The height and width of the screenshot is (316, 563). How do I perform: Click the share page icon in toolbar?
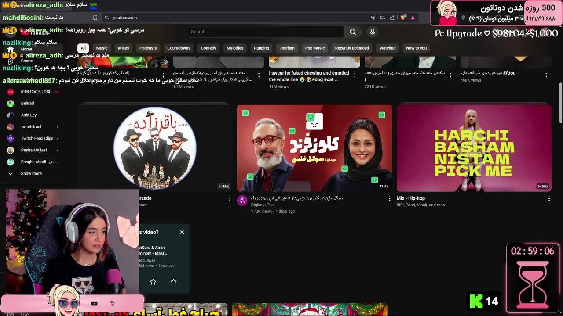point(392,18)
